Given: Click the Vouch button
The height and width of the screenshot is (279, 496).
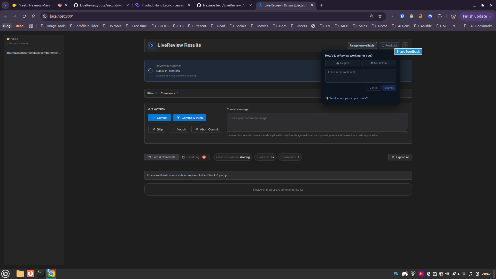Looking at the screenshot, I should pyautogui.click(x=179, y=129).
